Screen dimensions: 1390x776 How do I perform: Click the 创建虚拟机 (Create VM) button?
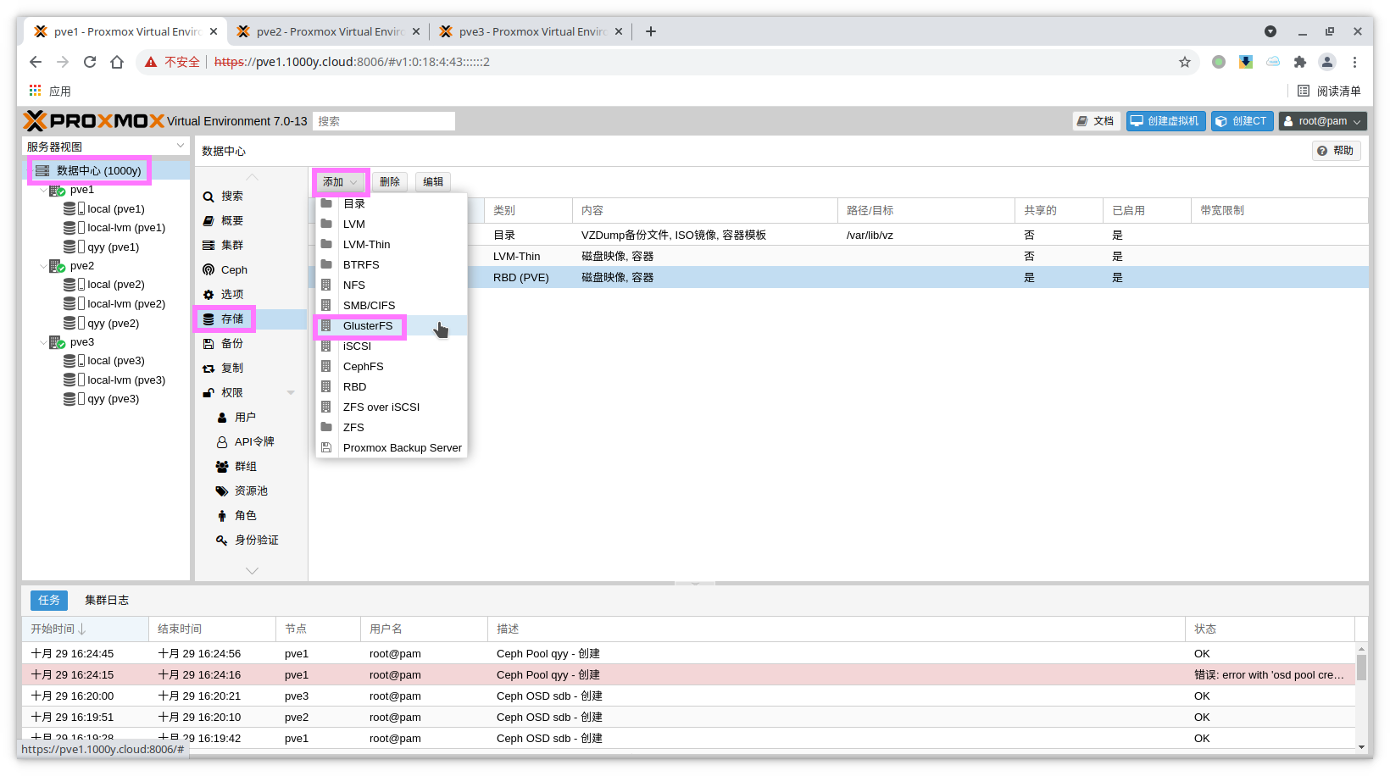(1165, 121)
